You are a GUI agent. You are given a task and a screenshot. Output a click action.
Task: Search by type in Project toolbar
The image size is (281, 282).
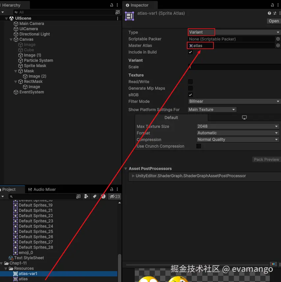86,196
